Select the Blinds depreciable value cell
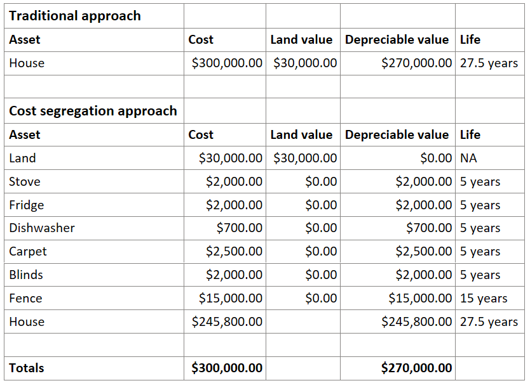 click(x=398, y=275)
